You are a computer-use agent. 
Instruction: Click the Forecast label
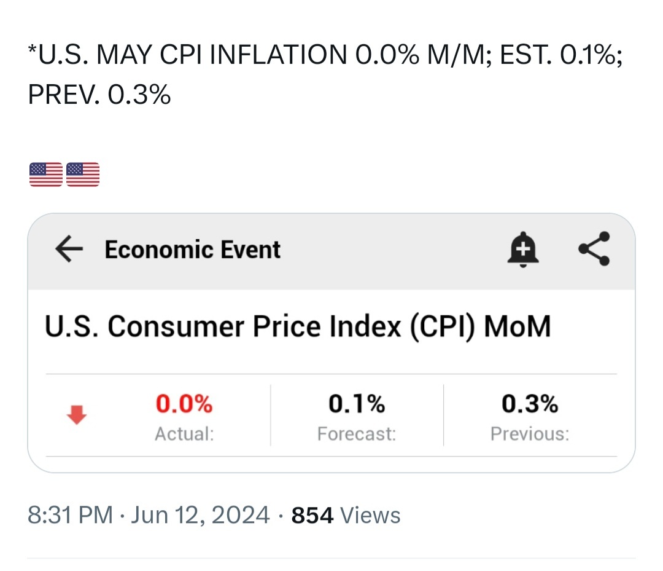coord(357,434)
